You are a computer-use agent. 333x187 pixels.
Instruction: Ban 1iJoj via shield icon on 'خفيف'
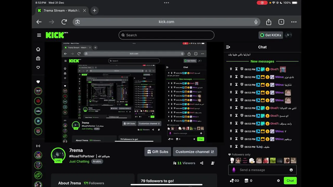point(242,147)
